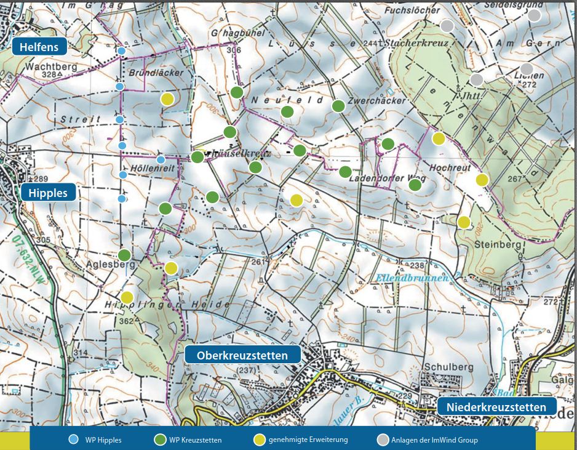Select the gray marker next to Fuchslöcher
This screenshot has width=577, height=450.
pyautogui.click(x=447, y=26)
